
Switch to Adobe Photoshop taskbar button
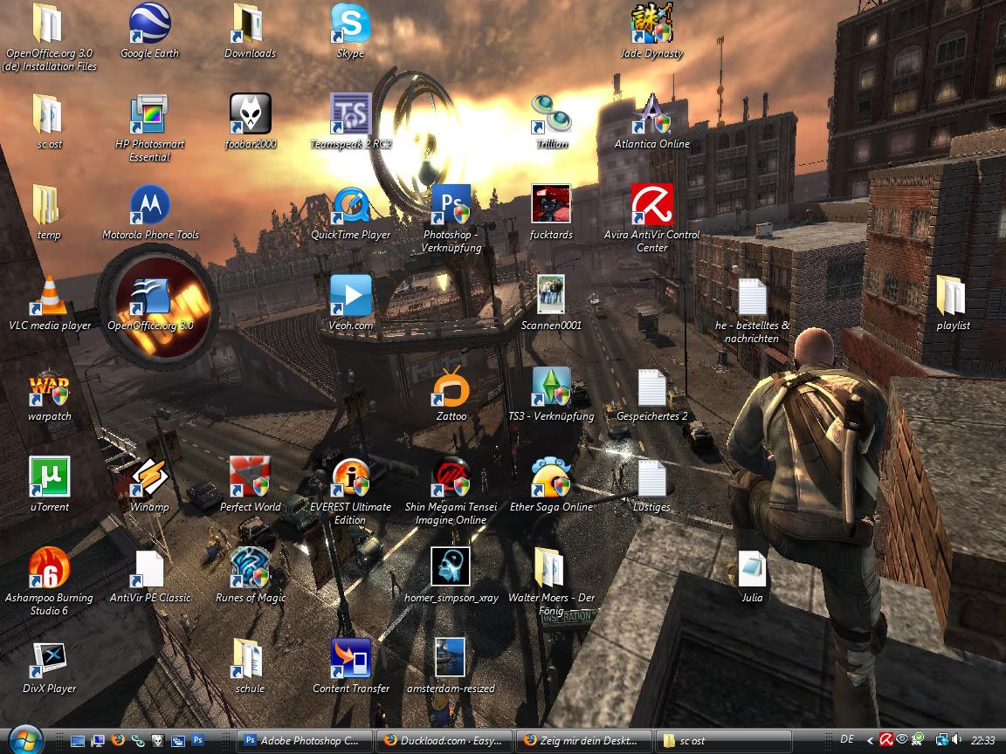point(305,741)
